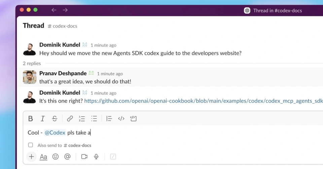The height and width of the screenshot is (169, 323).
Task: Insert a code block
Action: (x=133, y=118)
